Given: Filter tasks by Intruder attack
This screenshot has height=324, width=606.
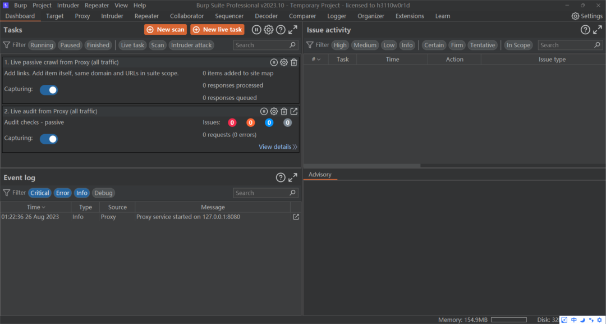Looking at the screenshot, I should [192, 45].
